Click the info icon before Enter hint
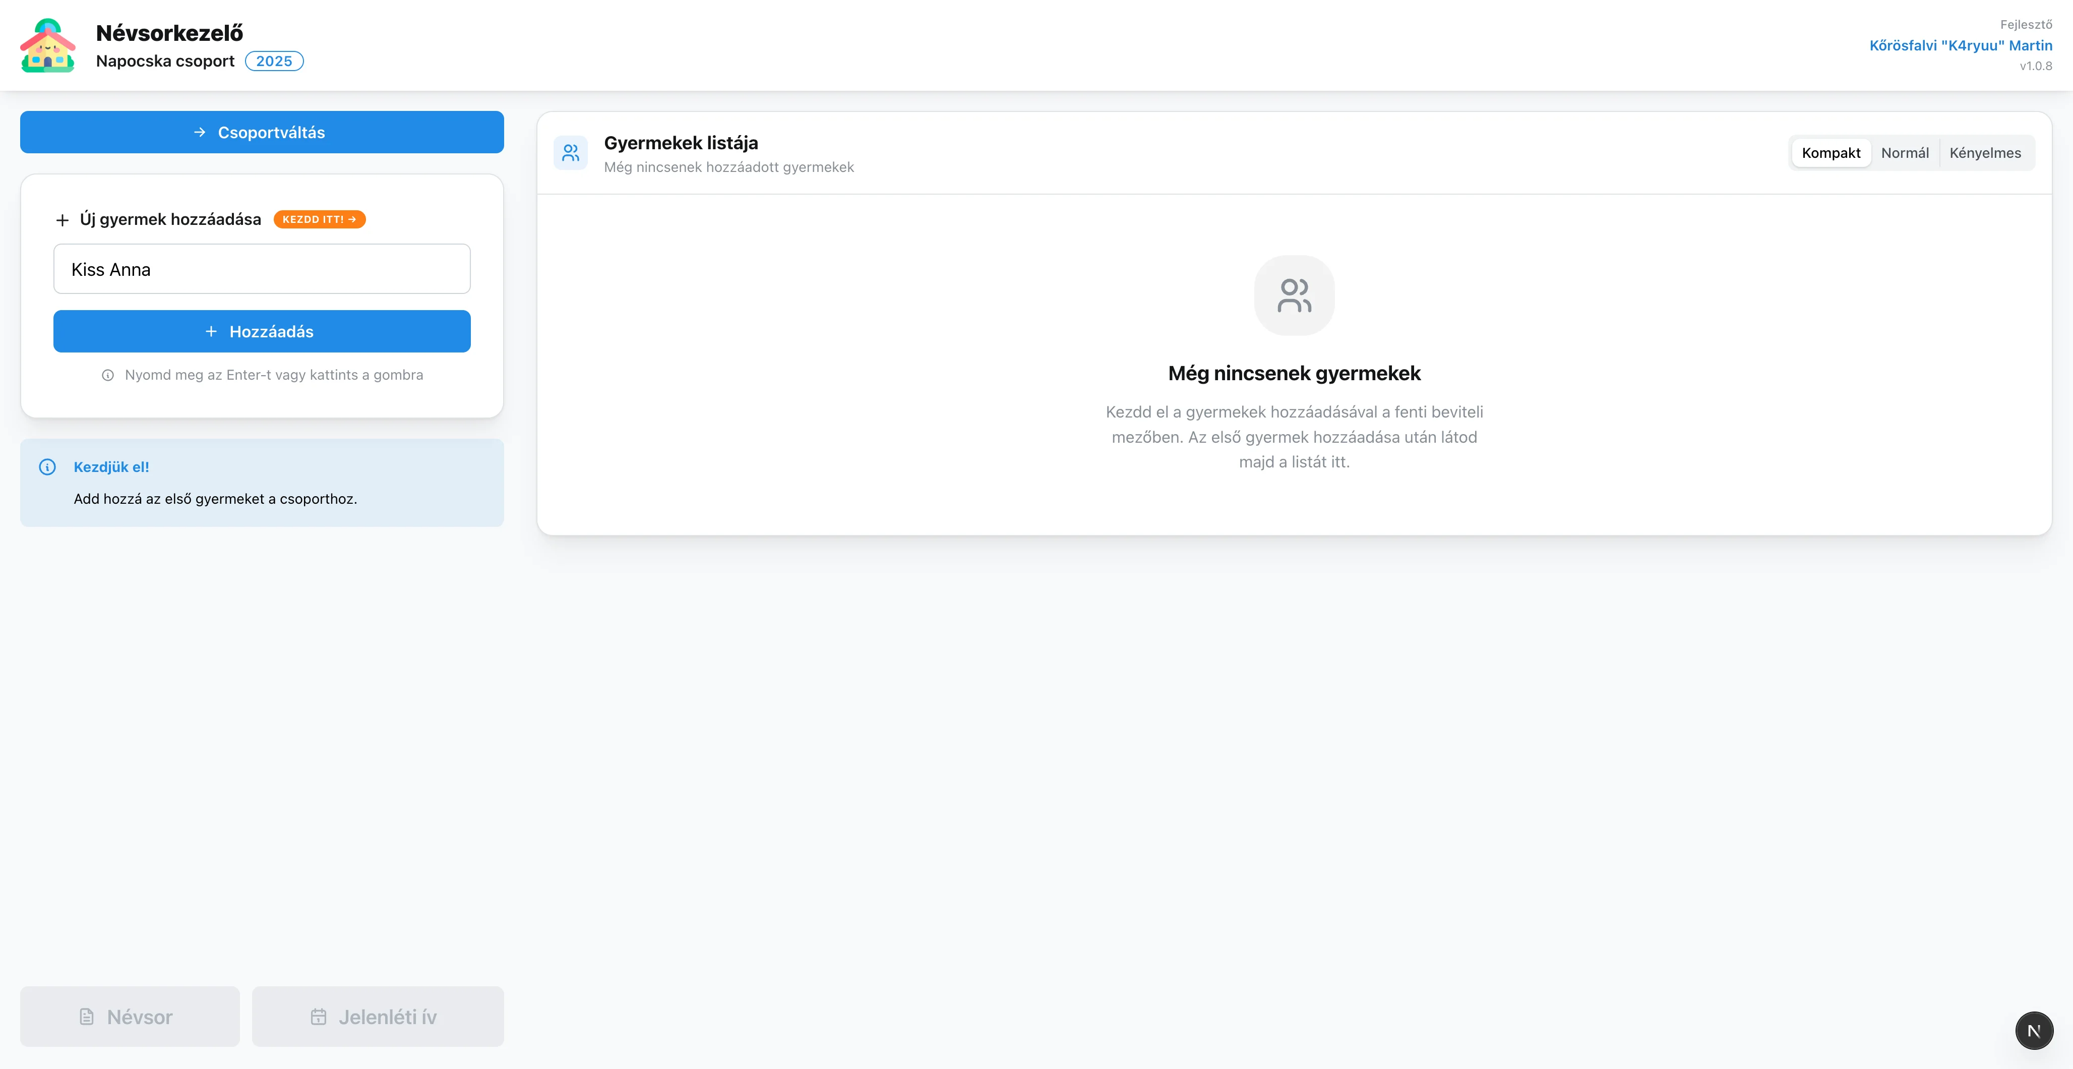This screenshot has width=2073, height=1069. pos(108,375)
